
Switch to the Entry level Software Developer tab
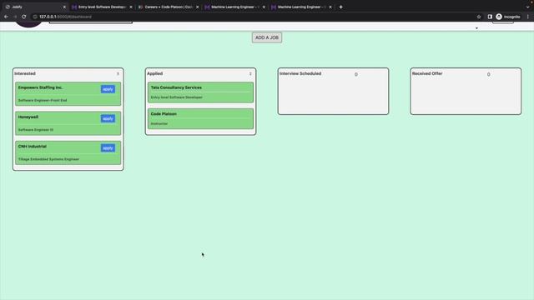coord(102,7)
